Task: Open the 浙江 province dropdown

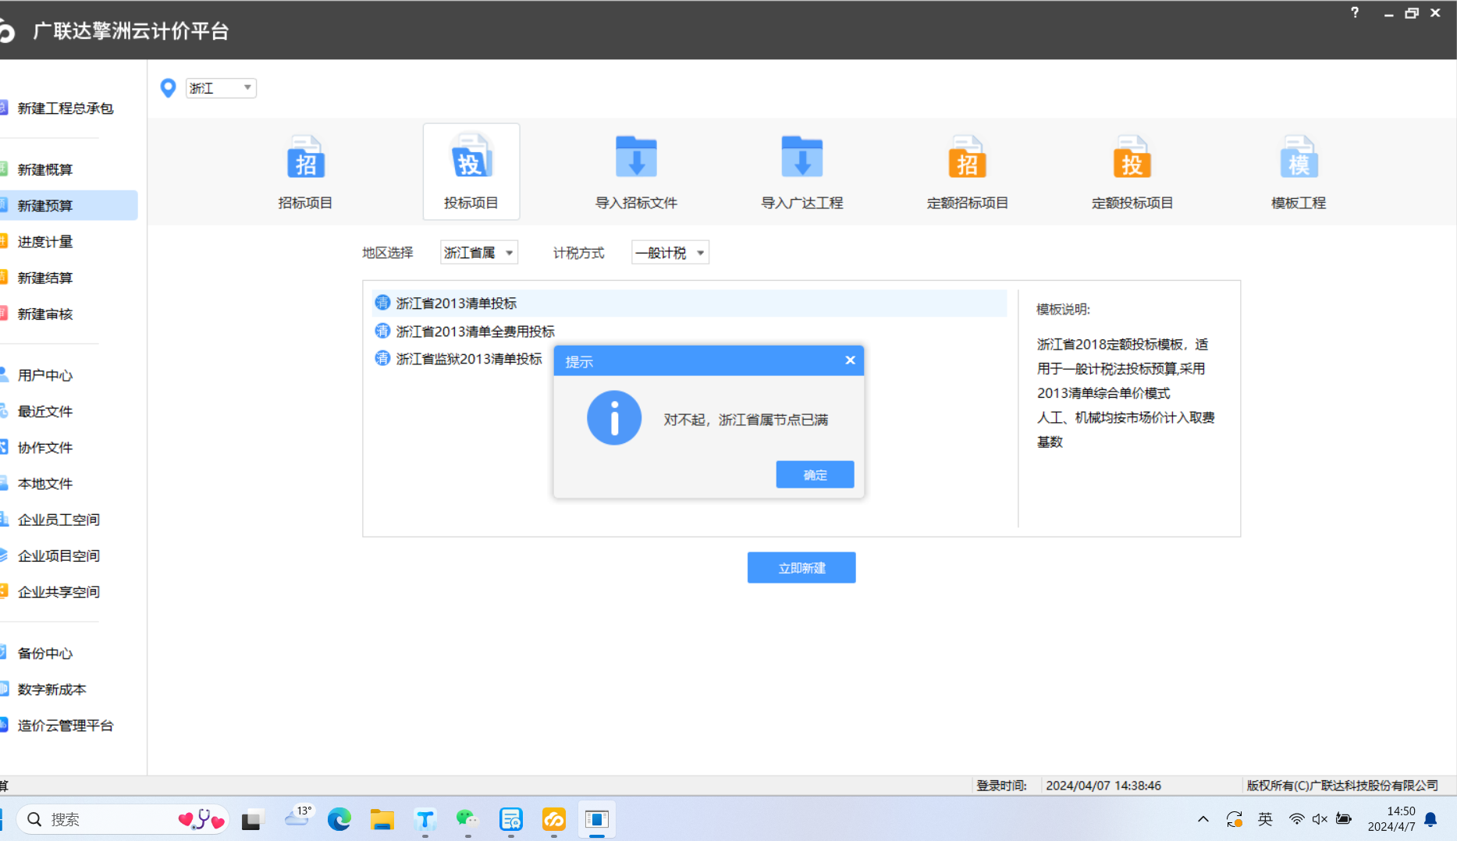Action: 221,88
